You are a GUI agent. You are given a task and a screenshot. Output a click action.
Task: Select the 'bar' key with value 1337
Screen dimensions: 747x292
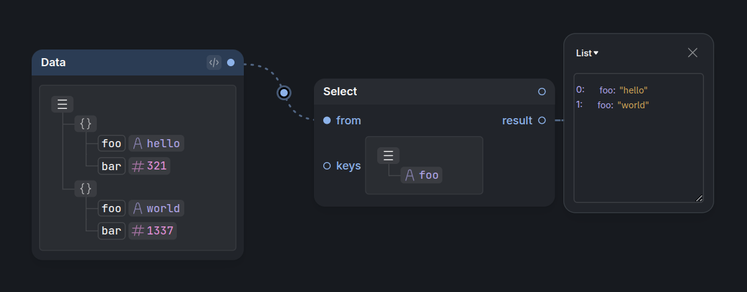(x=112, y=231)
